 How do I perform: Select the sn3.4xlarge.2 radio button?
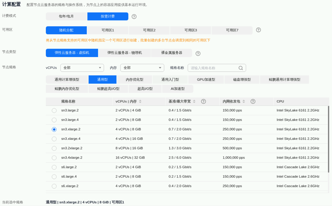54,158
